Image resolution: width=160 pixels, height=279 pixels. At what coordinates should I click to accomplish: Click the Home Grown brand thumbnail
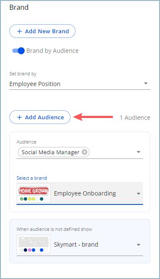click(x=34, y=193)
